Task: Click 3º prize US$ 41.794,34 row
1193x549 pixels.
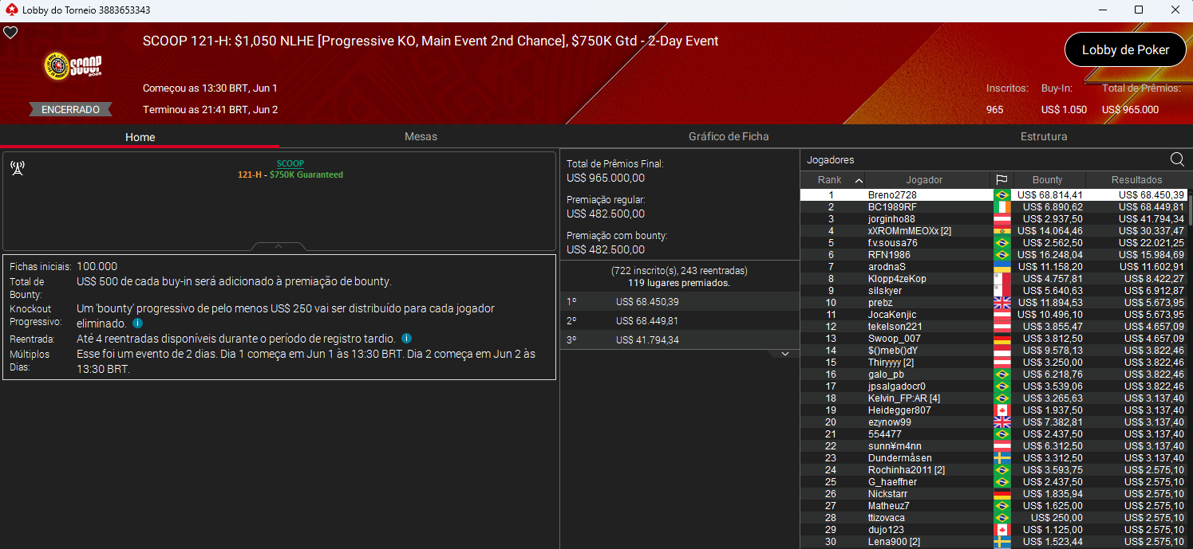Action: point(679,340)
